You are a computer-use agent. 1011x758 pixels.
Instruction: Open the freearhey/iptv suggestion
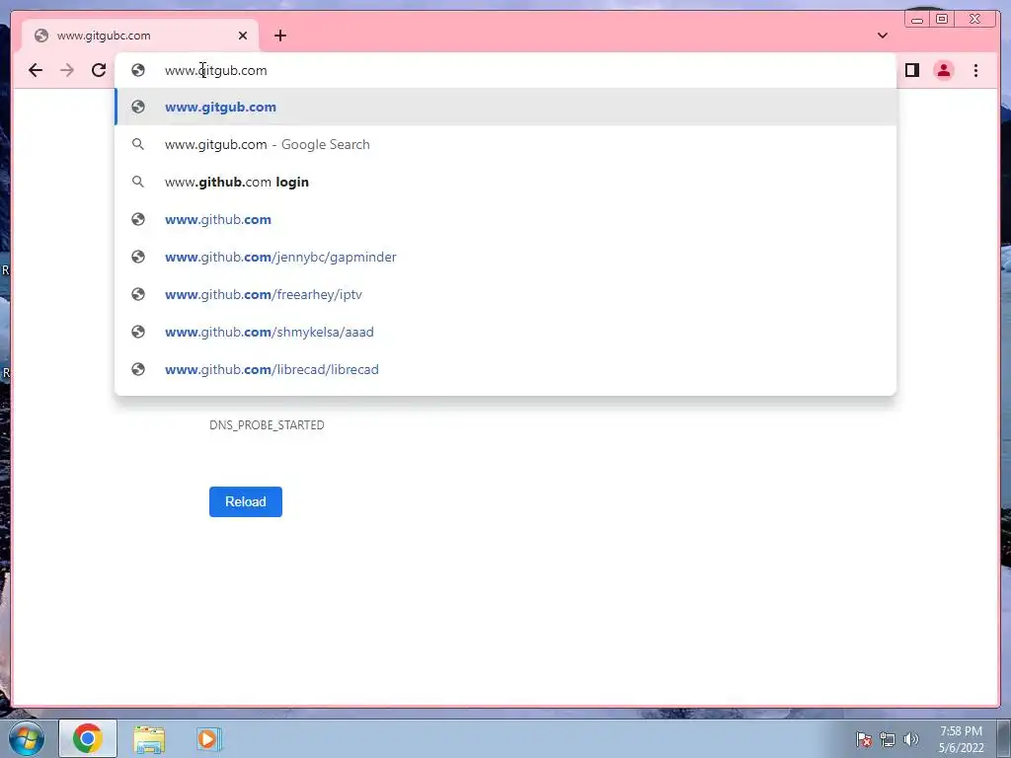(505, 294)
